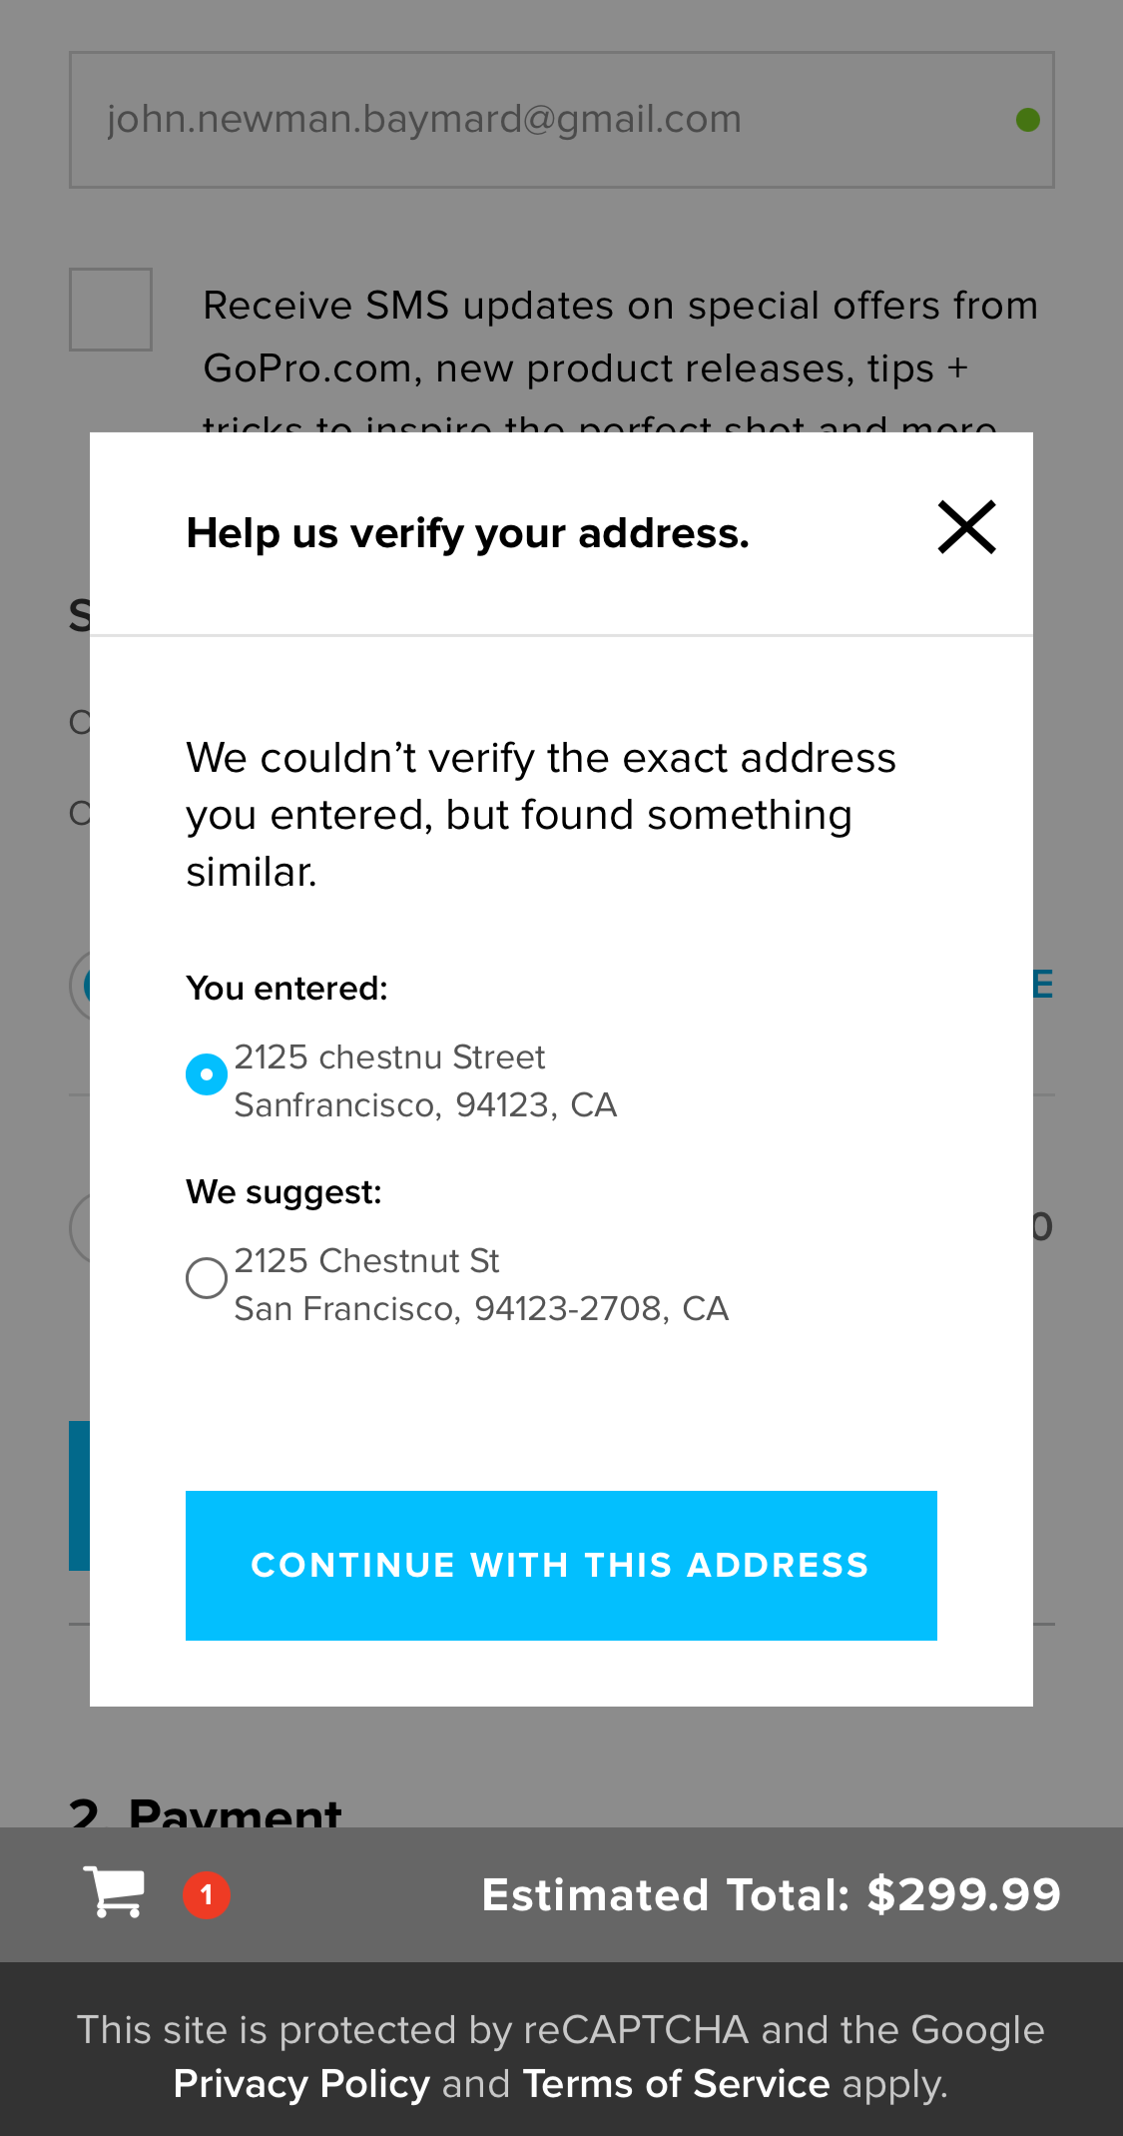The height and width of the screenshot is (2136, 1123).
Task: Close the address verification dialog
Action: click(966, 527)
